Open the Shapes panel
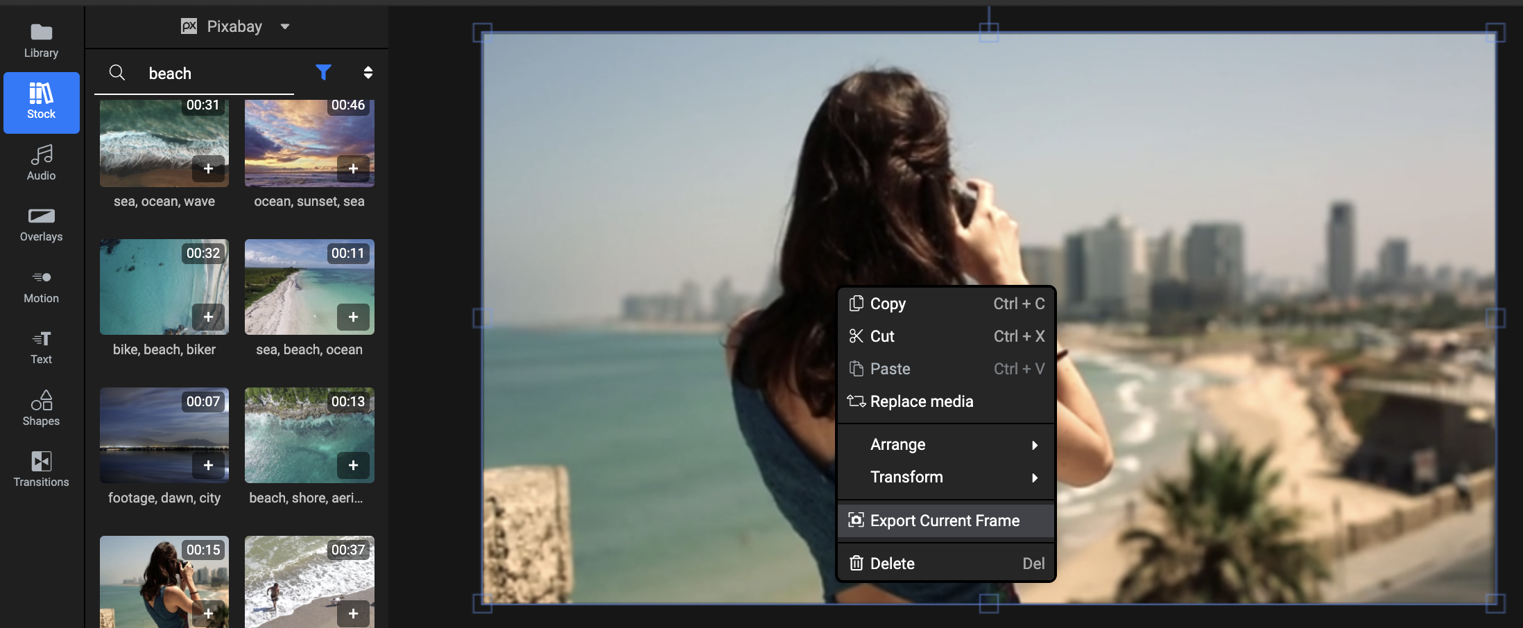The height and width of the screenshot is (628, 1523). [x=41, y=408]
